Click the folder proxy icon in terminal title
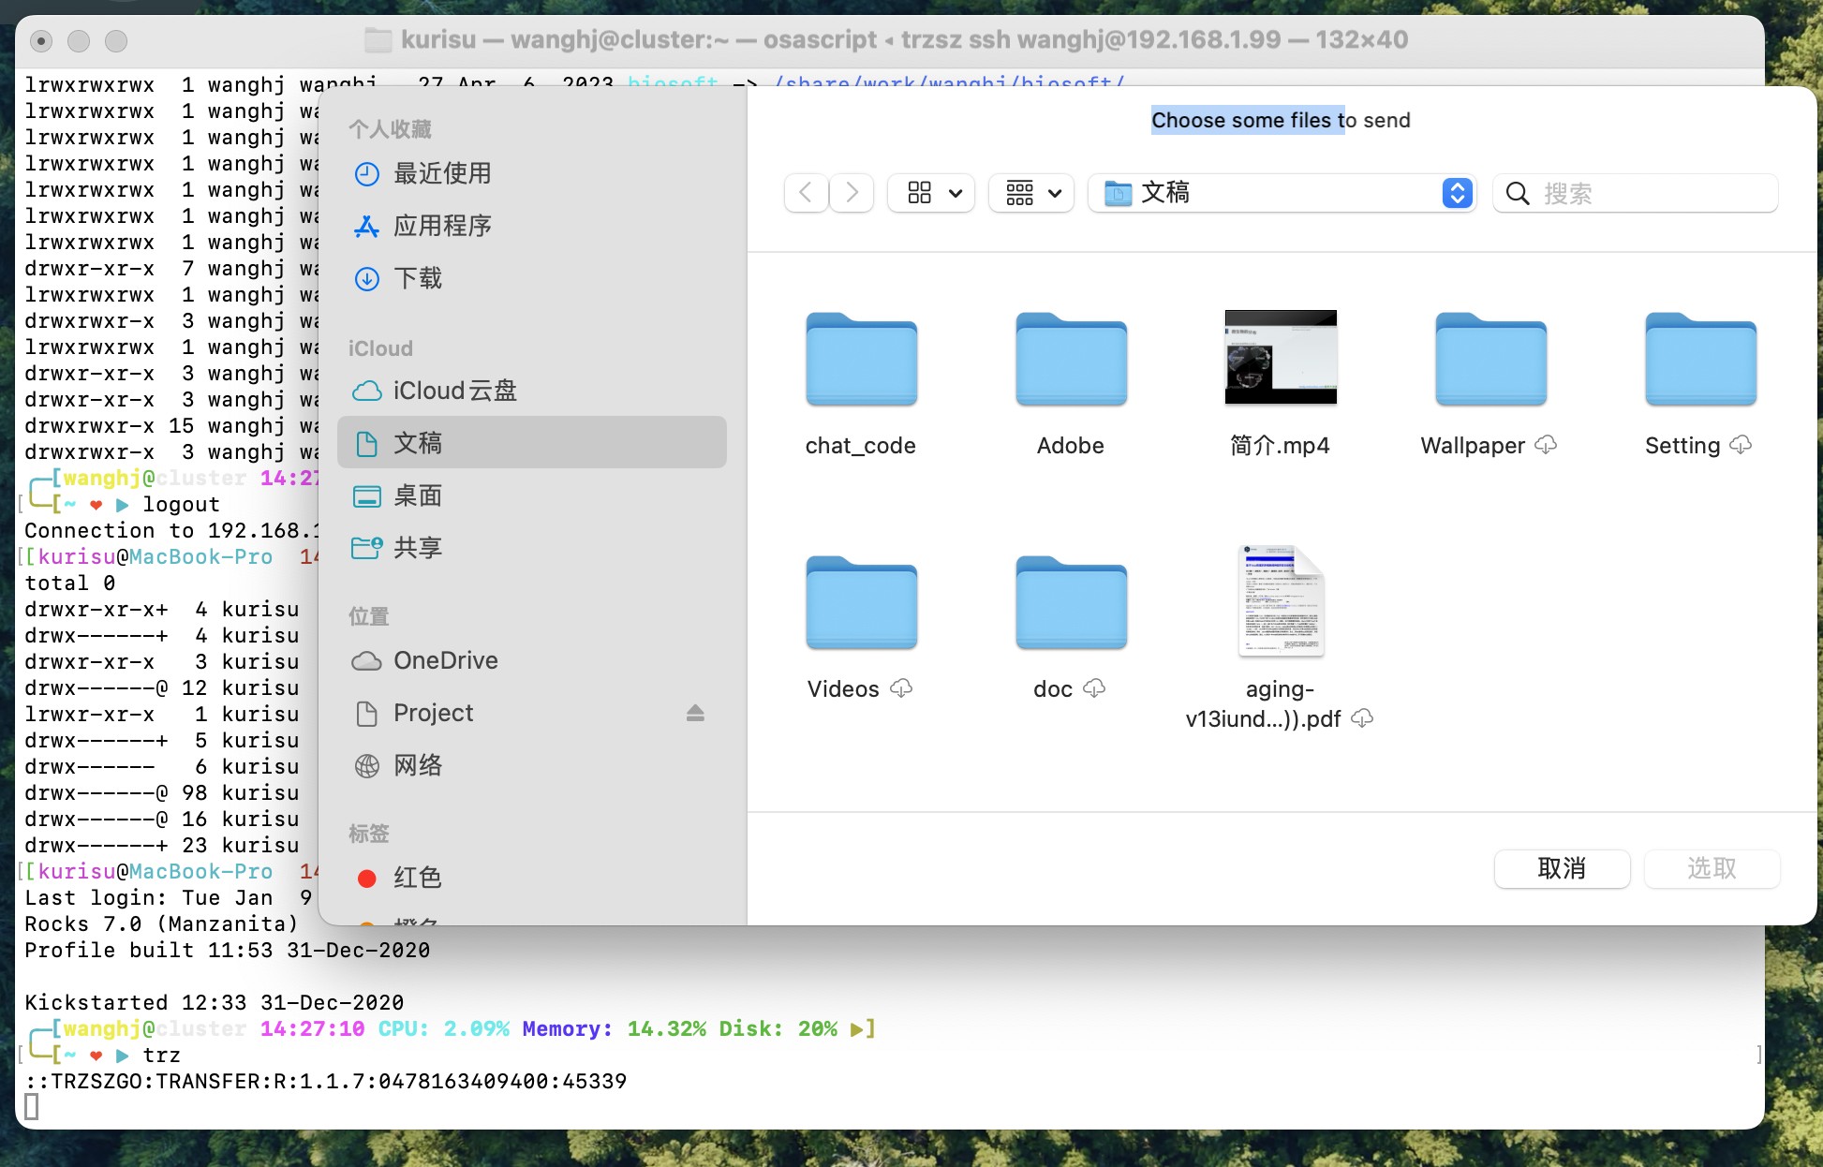The image size is (1823, 1167). tap(378, 40)
